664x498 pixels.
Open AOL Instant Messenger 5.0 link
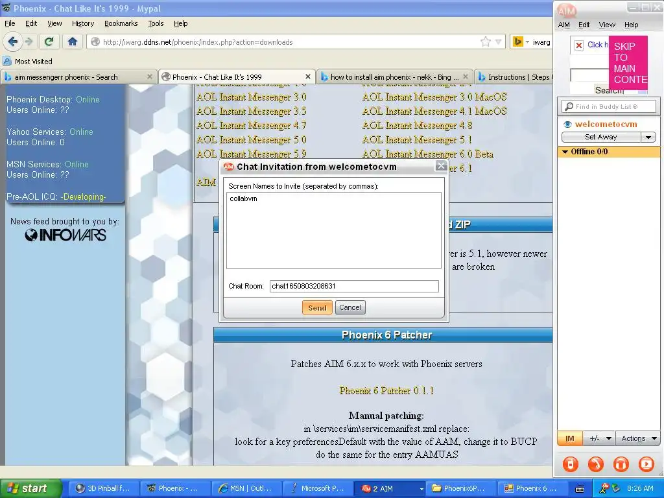point(251,140)
